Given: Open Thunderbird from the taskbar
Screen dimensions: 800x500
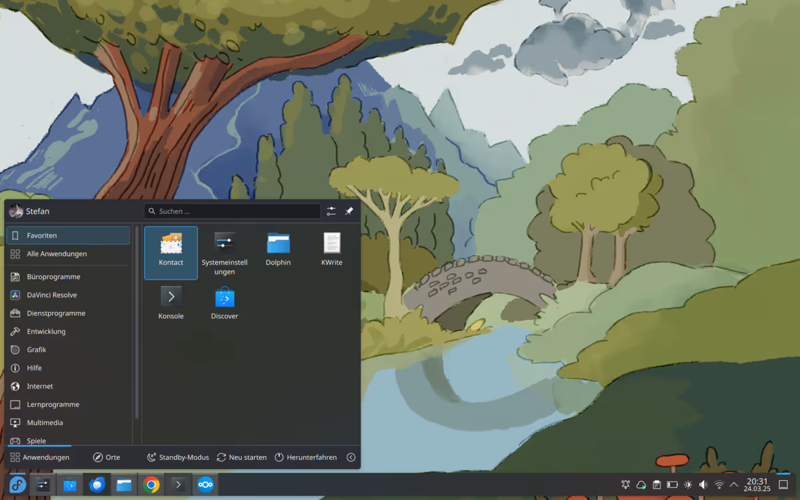Looking at the screenshot, I should [97, 485].
